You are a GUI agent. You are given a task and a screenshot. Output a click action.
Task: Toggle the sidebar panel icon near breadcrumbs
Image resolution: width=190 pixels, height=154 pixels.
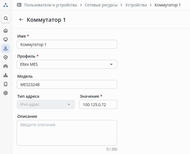(x=19, y=5)
